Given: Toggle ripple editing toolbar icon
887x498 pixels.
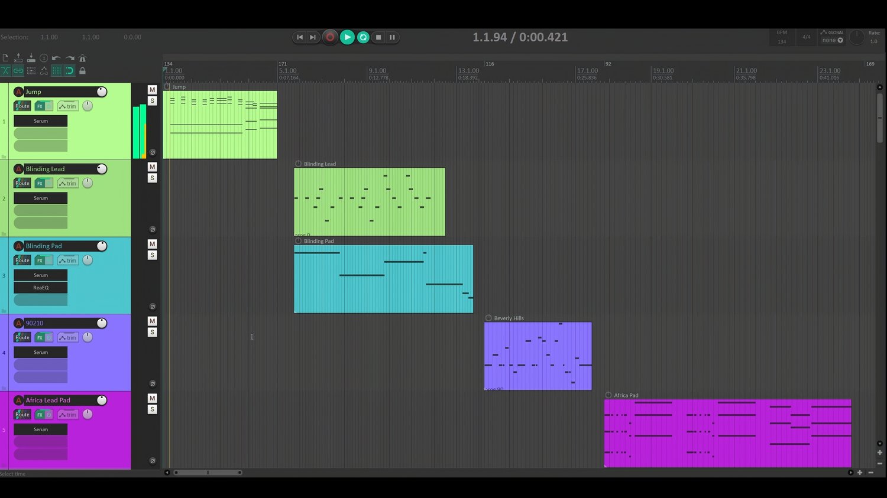Looking at the screenshot, I should pos(31,71).
